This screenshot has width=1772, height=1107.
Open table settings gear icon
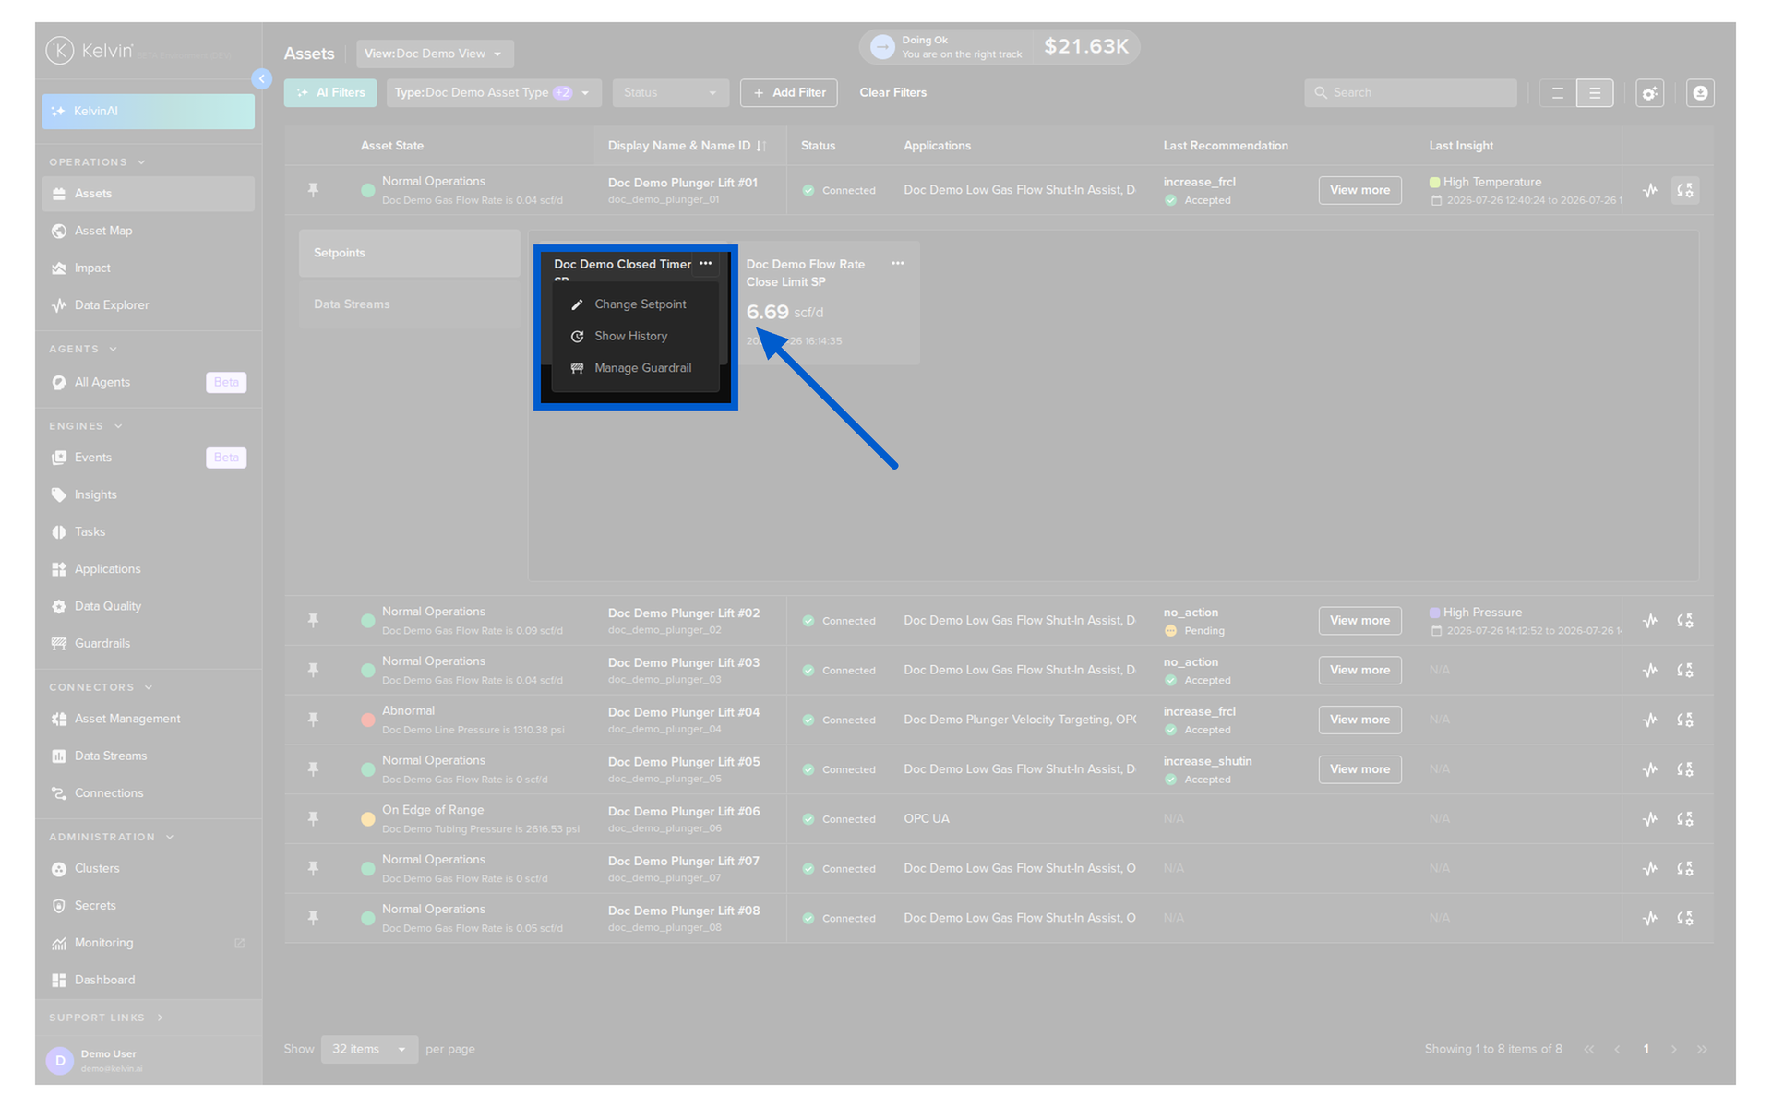(x=1649, y=93)
